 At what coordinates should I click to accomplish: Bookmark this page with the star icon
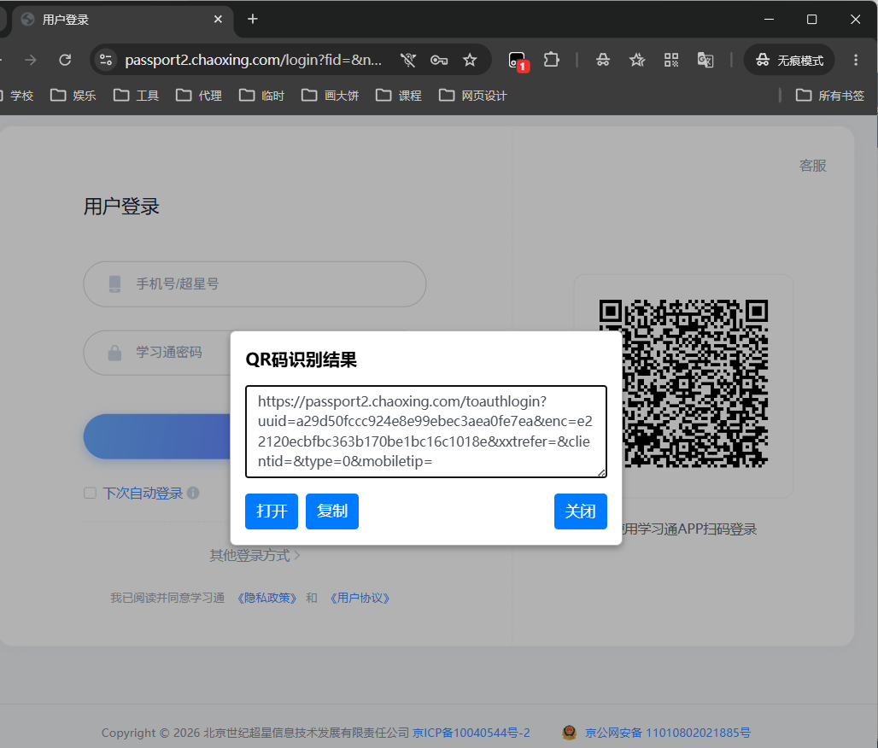click(470, 60)
